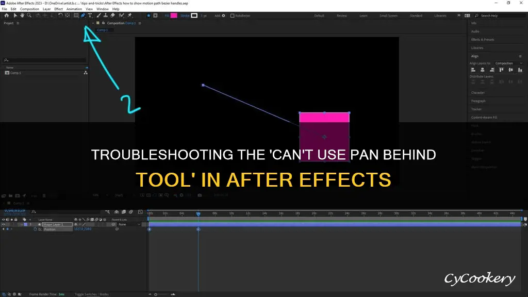Click the magenta Fill color swatch
This screenshot has width=528, height=297.
[174, 15]
